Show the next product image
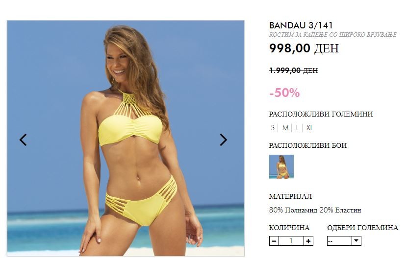The width and height of the screenshot is (407, 258). coord(223,140)
